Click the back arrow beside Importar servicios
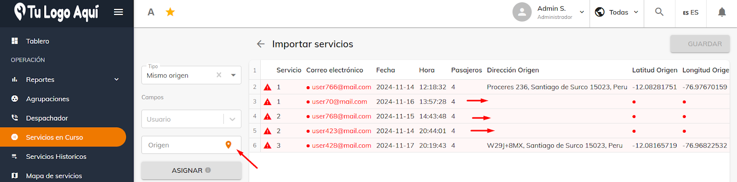 pyautogui.click(x=261, y=44)
